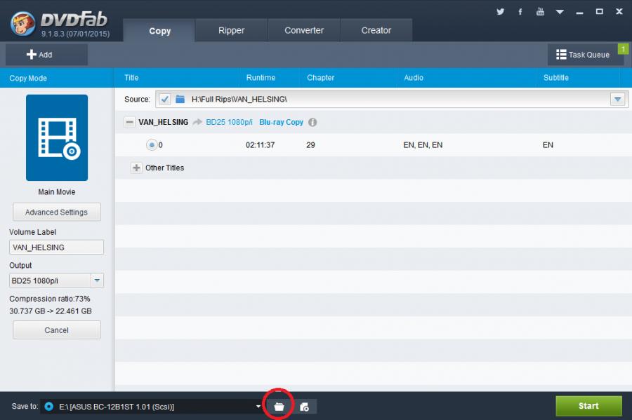
Task: Switch to the Ripper tab
Action: pyautogui.click(x=231, y=30)
